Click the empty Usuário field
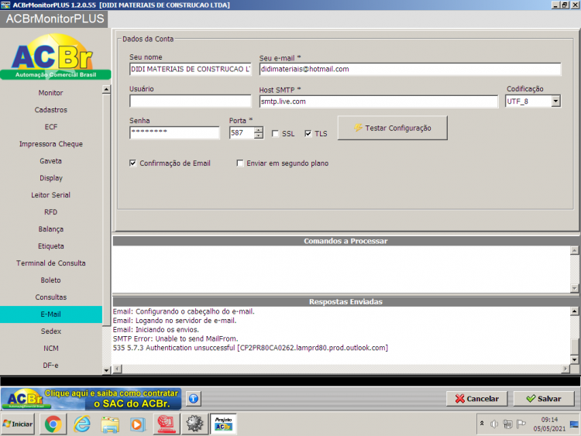This screenshot has width=581, height=436. pyautogui.click(x=191, y=101)
